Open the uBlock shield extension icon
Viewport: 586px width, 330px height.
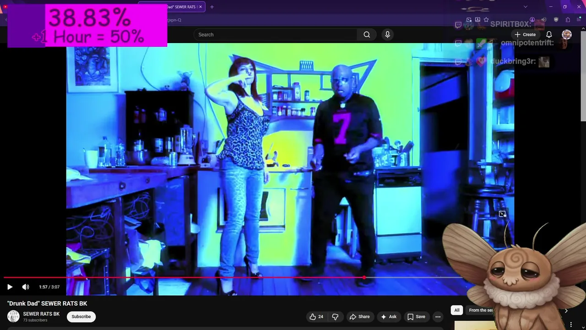556,20
